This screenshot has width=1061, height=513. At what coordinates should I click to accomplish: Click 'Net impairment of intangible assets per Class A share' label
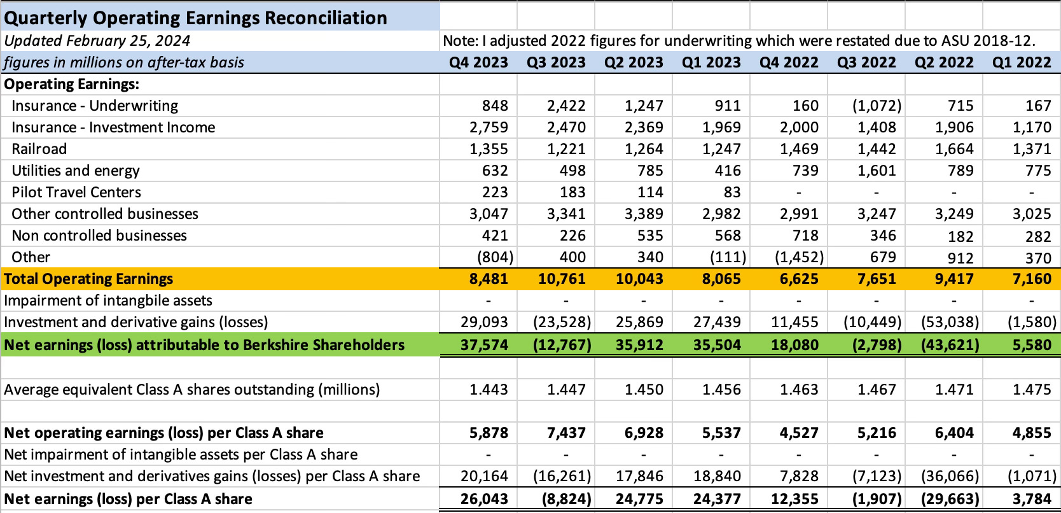tap(181, 454)
